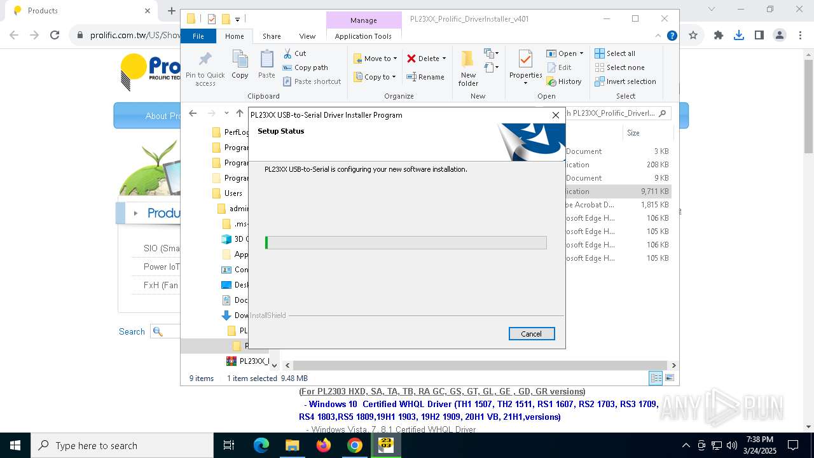
Task: Open the Application Tools tab
Action: tap(363, 36)
